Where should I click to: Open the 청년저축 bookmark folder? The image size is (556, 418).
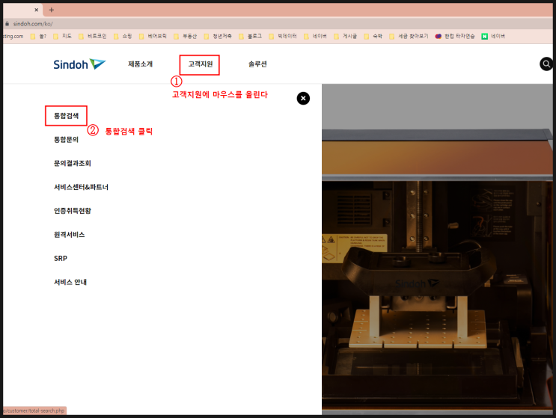pos(218,36)
